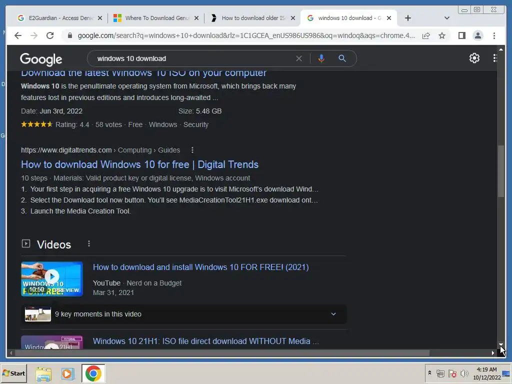Screen dimensions: 512x384
Task: Close the E2Guardian tab
Action: pyautogui.click(x=100, y=18)
